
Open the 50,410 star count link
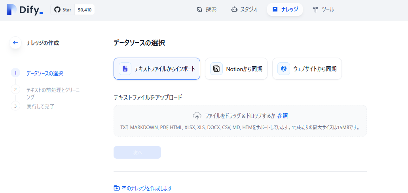pos(85,9)
